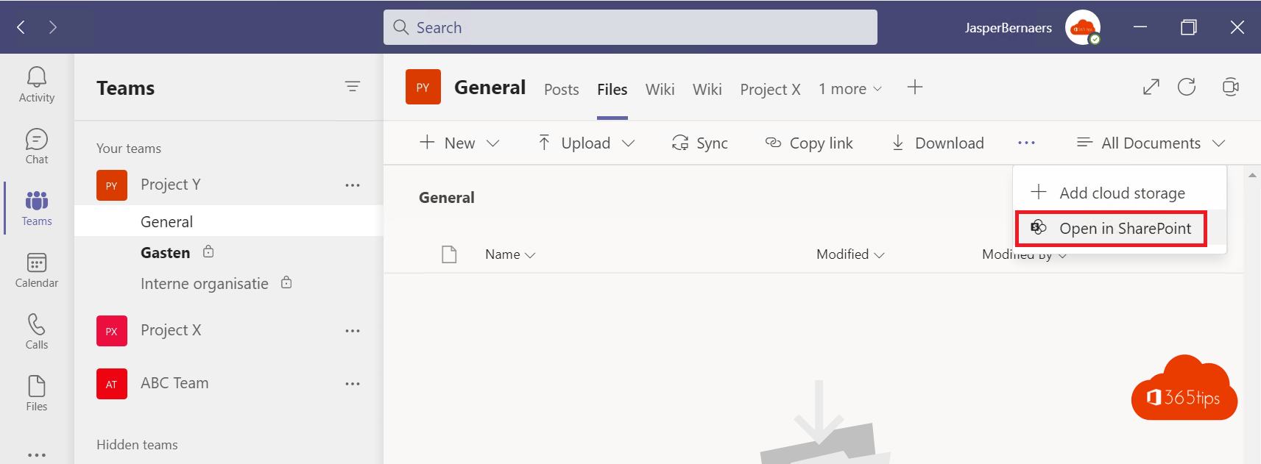Reload the Files tab
The image size is (1261, 464).
pos(1187,88)
